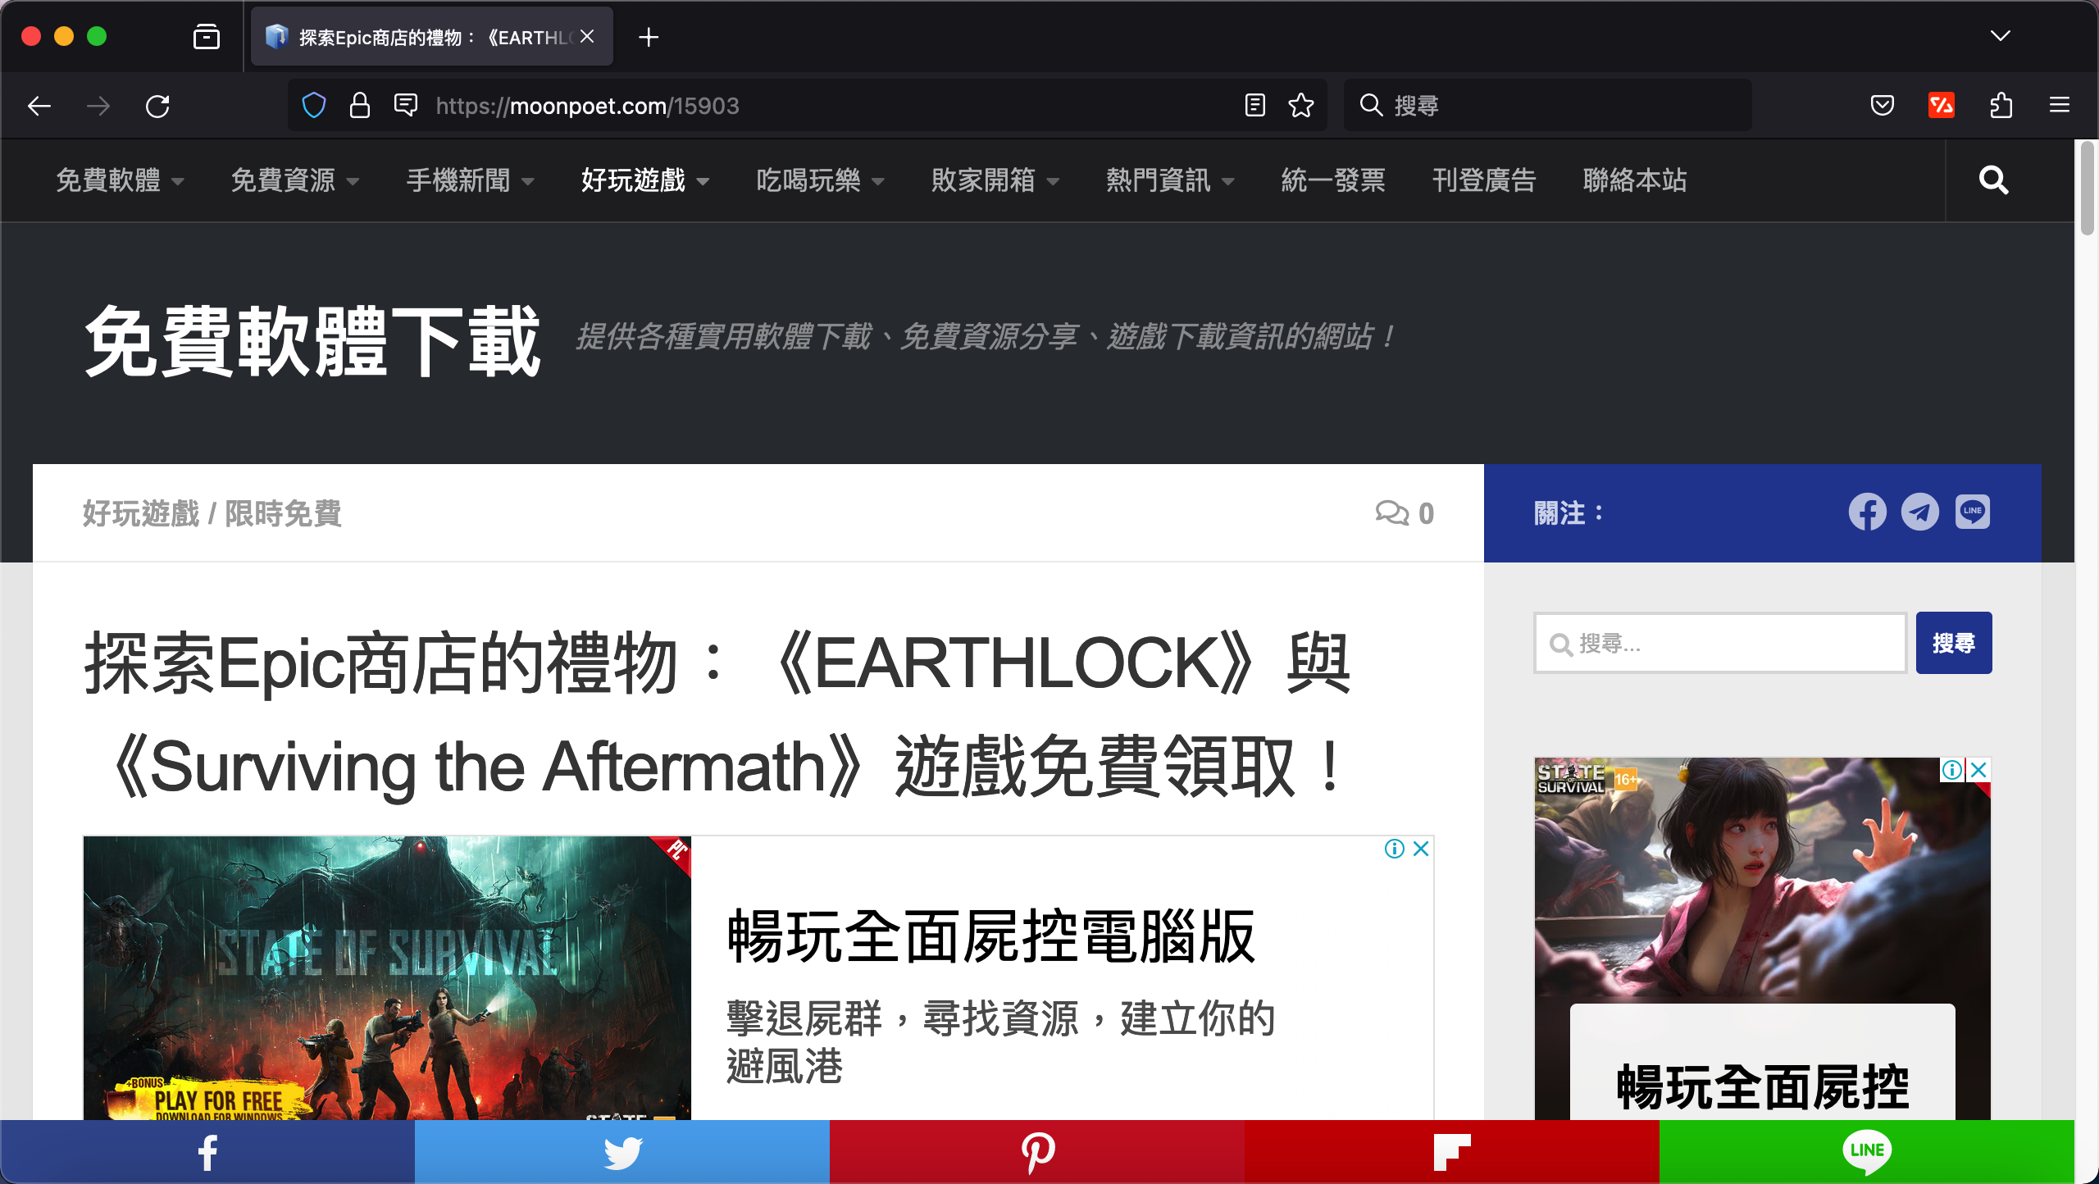Viewport: 2099px width, 1184px height.
Task: Open the LINE follow icon in sidebar
Action: (x=1973, y=512)
